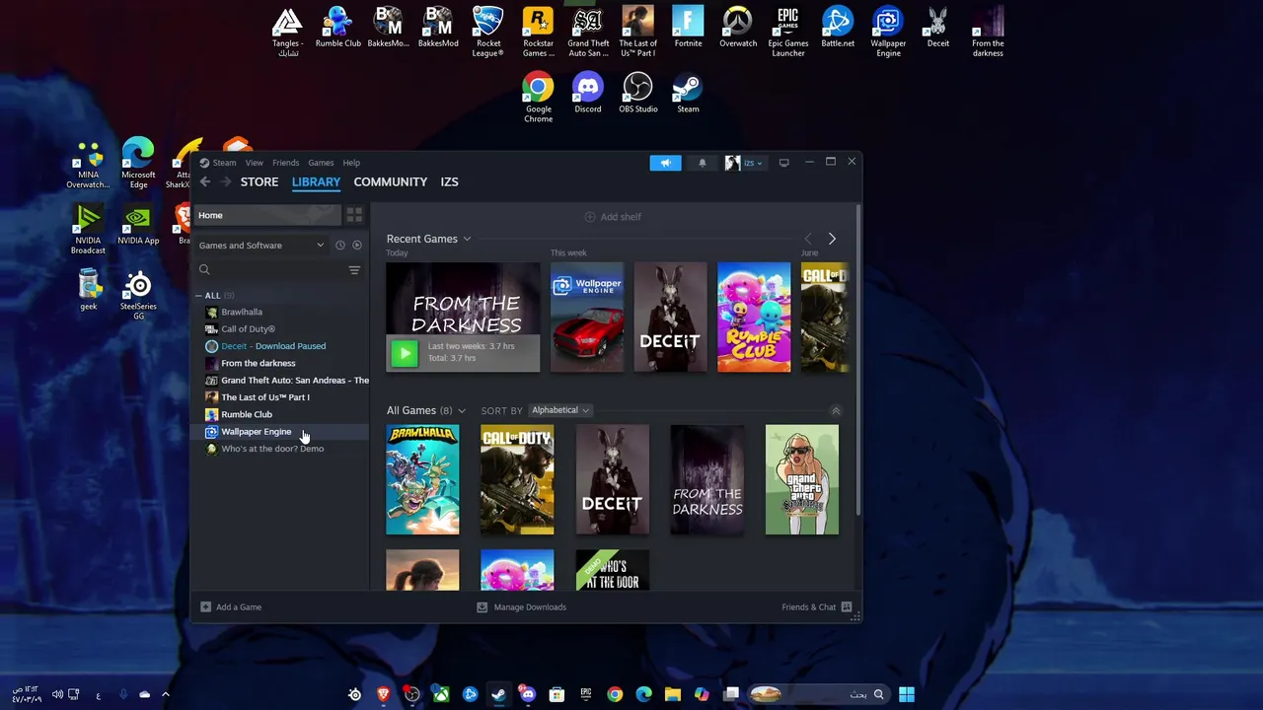Open the Recent Games shelf options dropdown

[x=467, y=239]
